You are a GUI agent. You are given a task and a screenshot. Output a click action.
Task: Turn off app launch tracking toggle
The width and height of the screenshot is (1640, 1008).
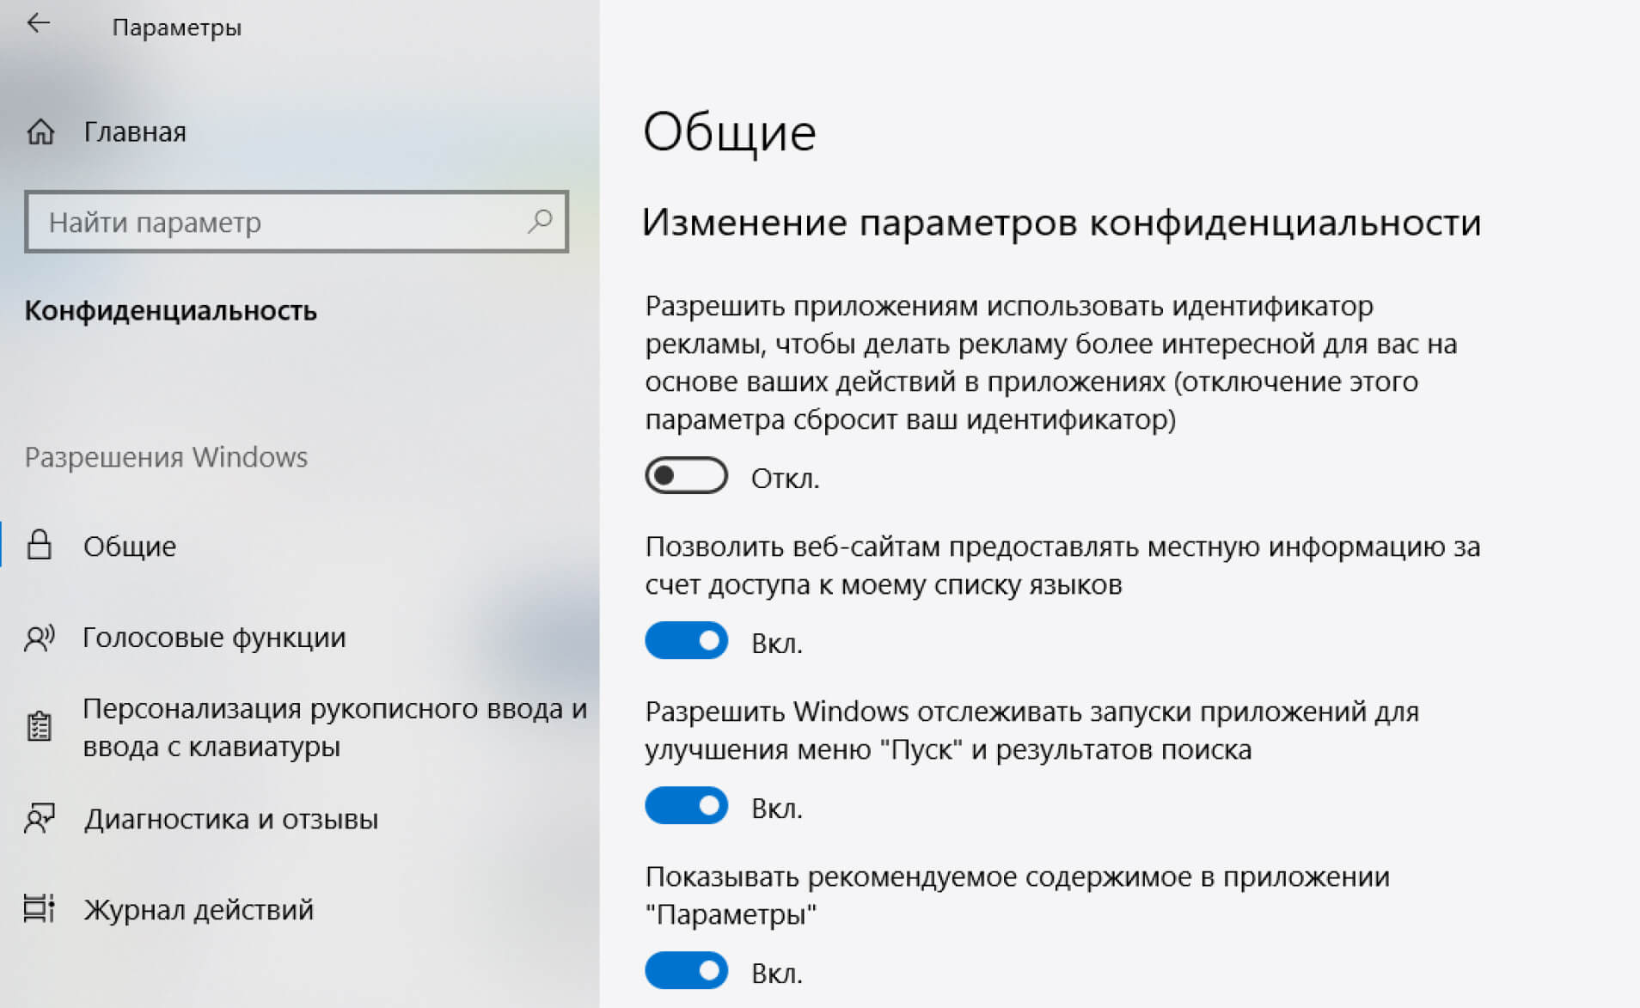point(686,806)
